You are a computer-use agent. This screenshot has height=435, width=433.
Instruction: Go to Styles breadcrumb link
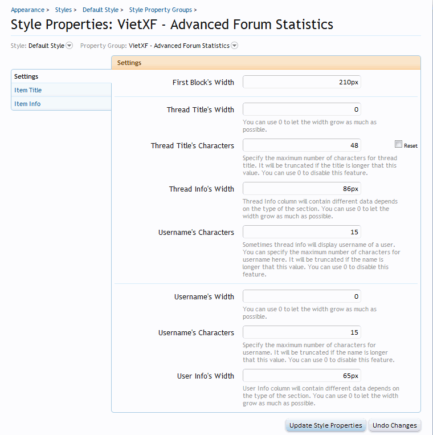63,10
